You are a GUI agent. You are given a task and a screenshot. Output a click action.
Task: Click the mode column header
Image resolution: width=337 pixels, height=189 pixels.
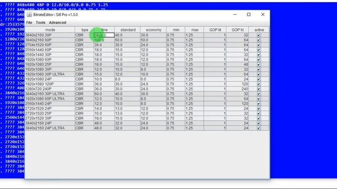pyautogui.click(x=50, y=30)
